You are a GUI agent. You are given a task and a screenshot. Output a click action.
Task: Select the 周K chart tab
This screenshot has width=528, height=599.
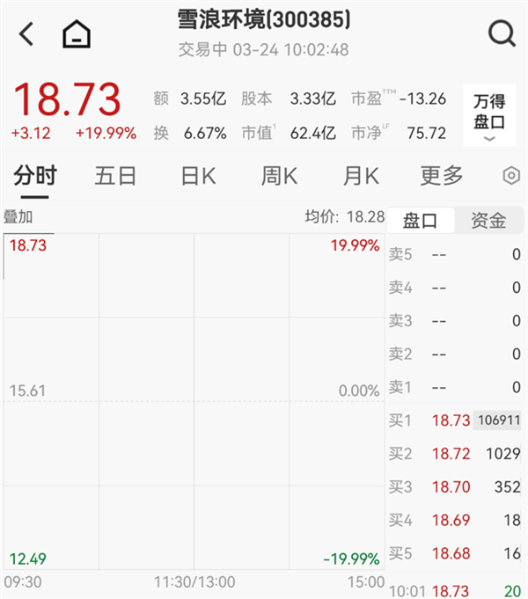[x=278, y=176]
